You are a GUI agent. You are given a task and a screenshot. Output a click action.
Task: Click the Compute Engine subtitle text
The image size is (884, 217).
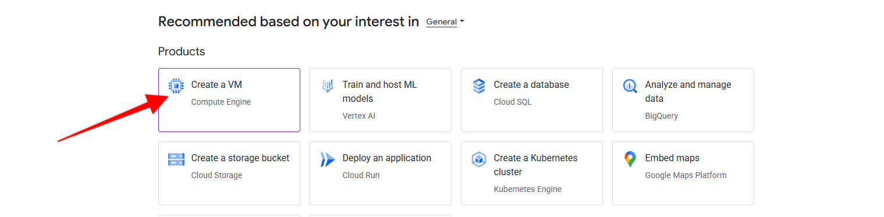[x=221, y=102]
